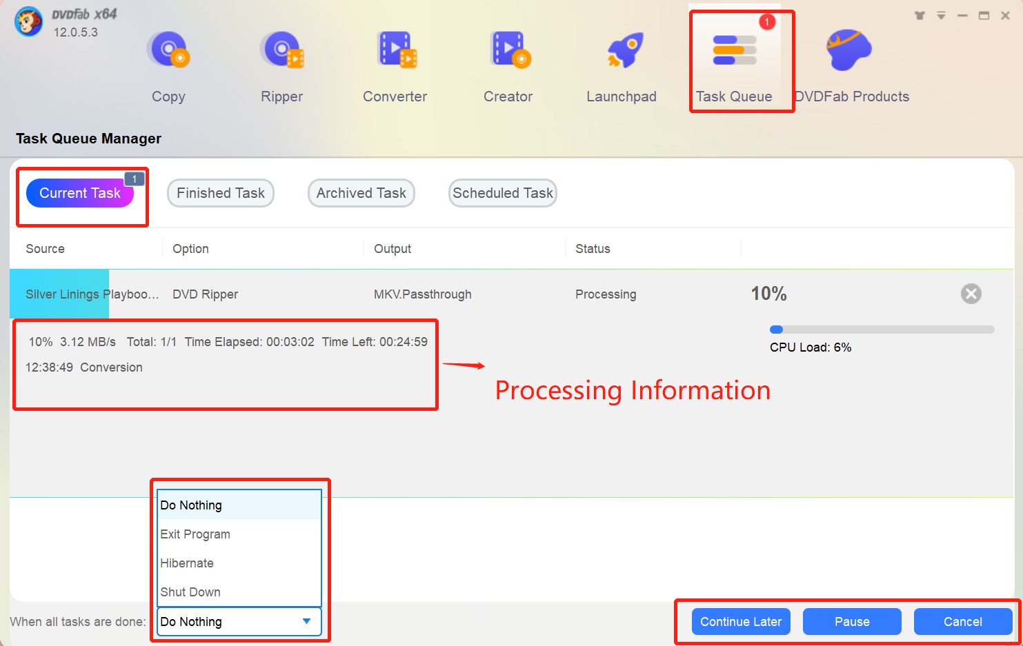
Task: Click the Option column header
Action: [x=190, y=249]
